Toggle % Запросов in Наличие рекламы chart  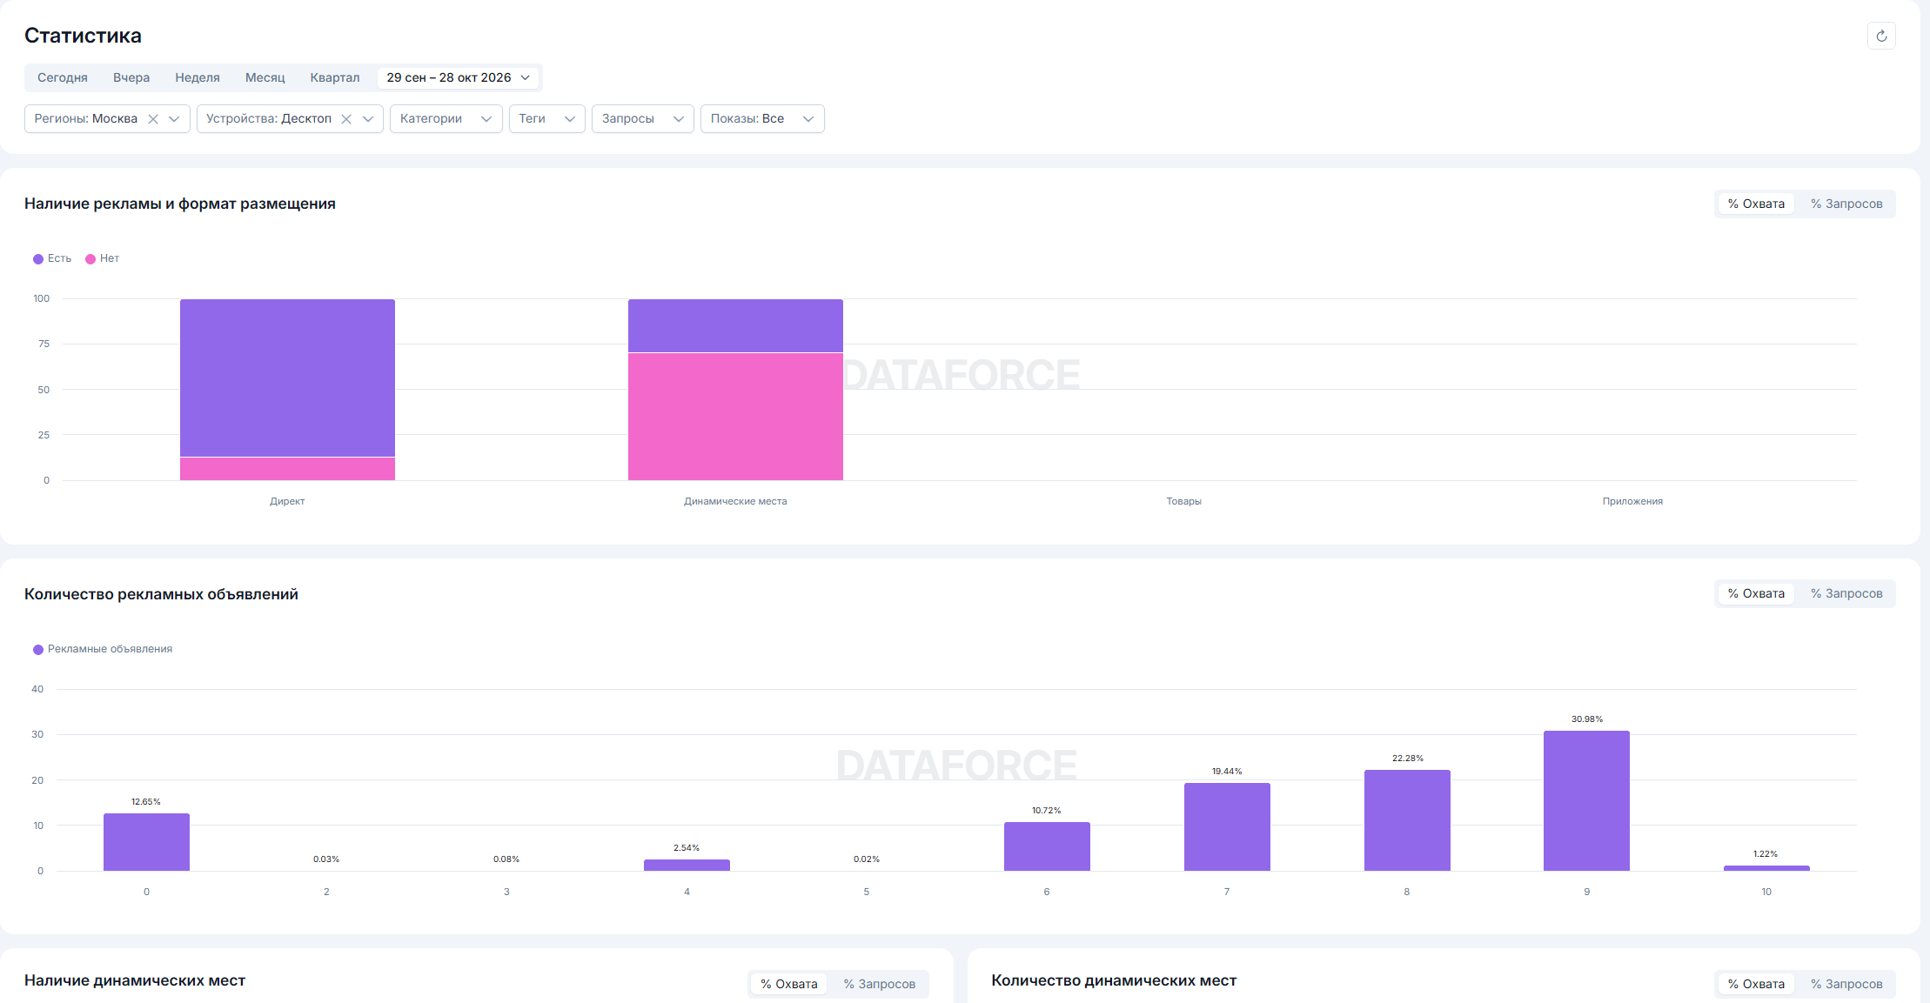pyautogui.click(x=1846, y=204)
